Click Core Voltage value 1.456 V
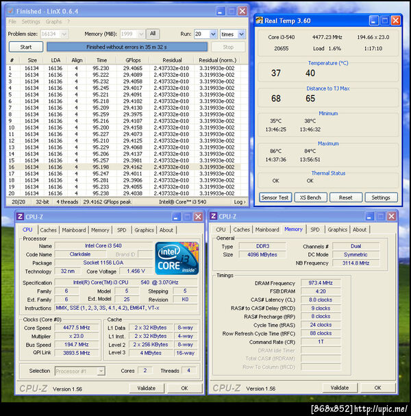The width and height of the screenshot is (411, 416). click(136, 271)
